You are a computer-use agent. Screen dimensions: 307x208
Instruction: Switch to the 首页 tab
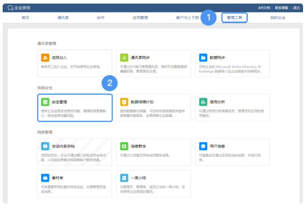(25, 18)
